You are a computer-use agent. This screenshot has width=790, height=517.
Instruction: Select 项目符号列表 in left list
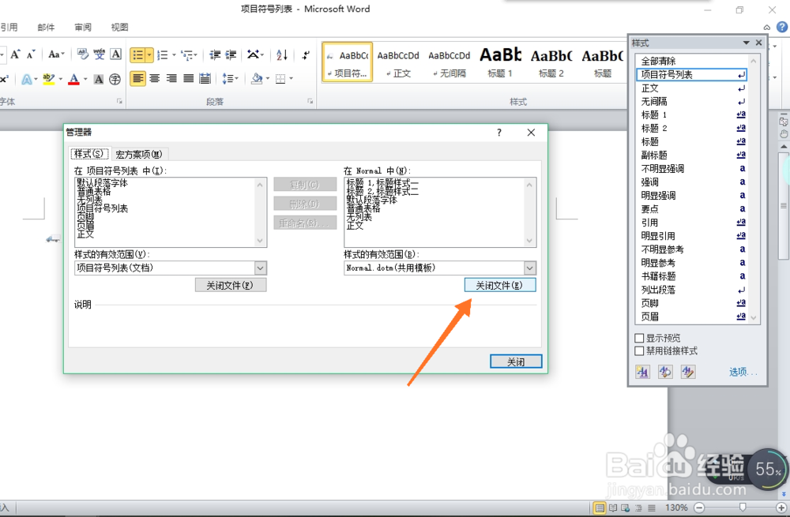click(102, 208)
